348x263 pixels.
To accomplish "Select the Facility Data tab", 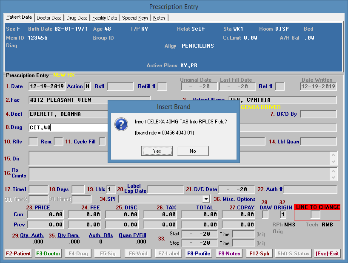I will point(105,18).
